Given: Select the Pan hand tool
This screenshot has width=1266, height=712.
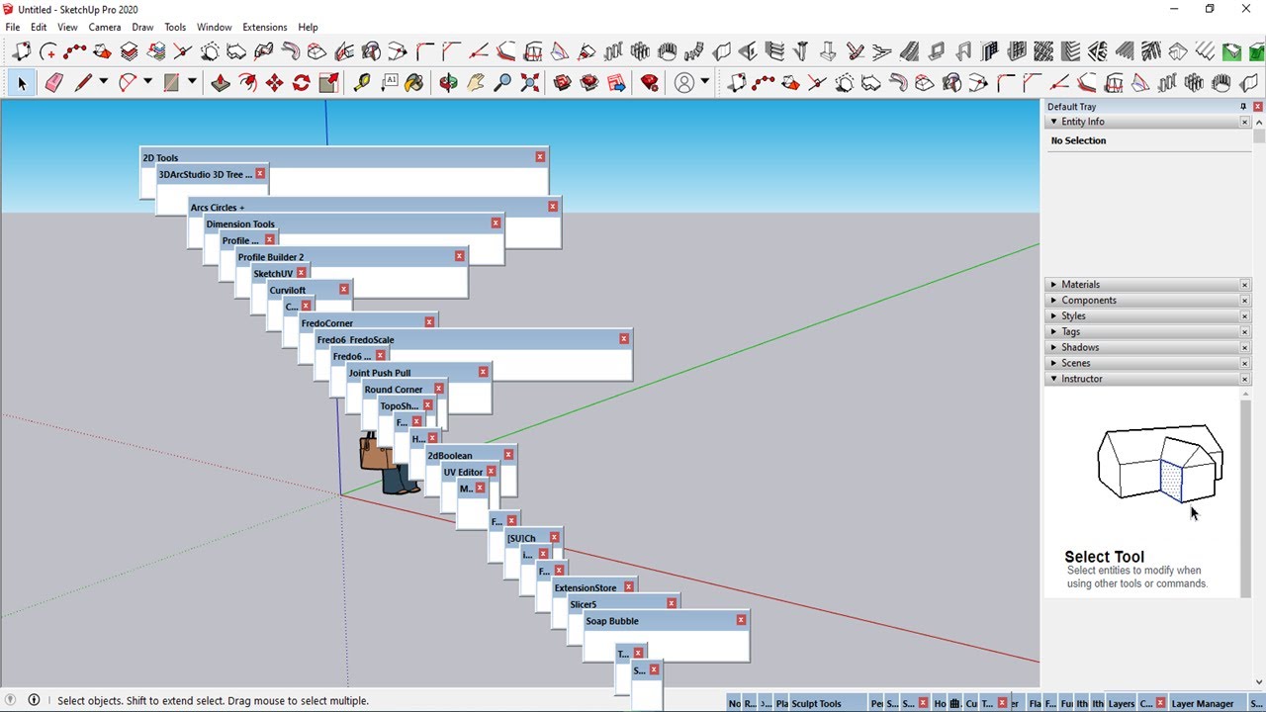Looking at the screenshot, I should coord(476,83).
